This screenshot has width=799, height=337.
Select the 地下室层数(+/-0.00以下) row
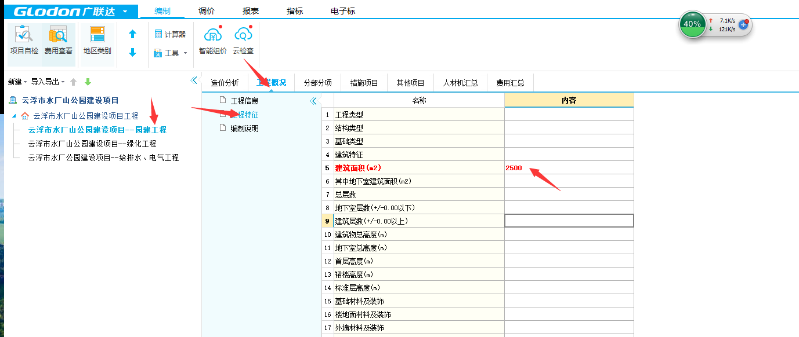coord(419,208)
